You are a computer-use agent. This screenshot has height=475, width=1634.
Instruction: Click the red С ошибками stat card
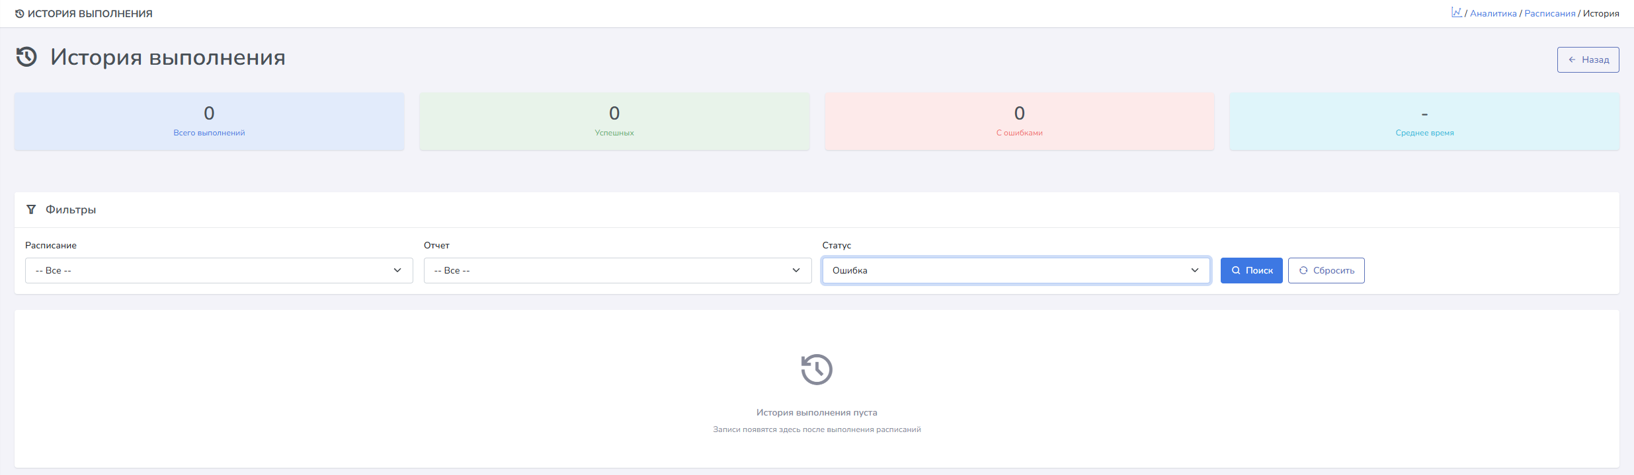point(1019,122)
